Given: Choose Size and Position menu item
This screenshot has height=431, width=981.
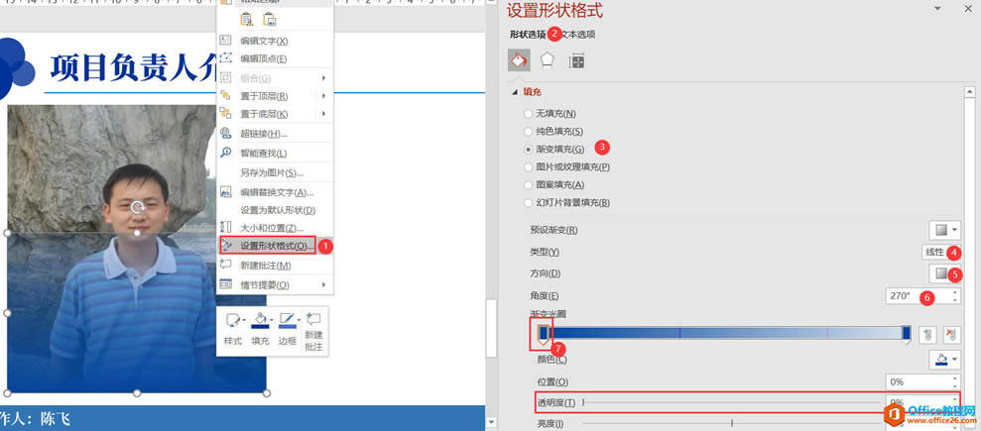Looking at the screenshot, I should click(x=275, y=228).
